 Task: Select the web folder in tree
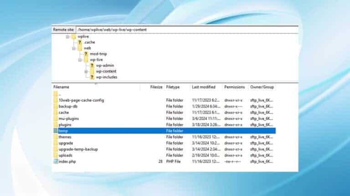[x=87, y=48]
